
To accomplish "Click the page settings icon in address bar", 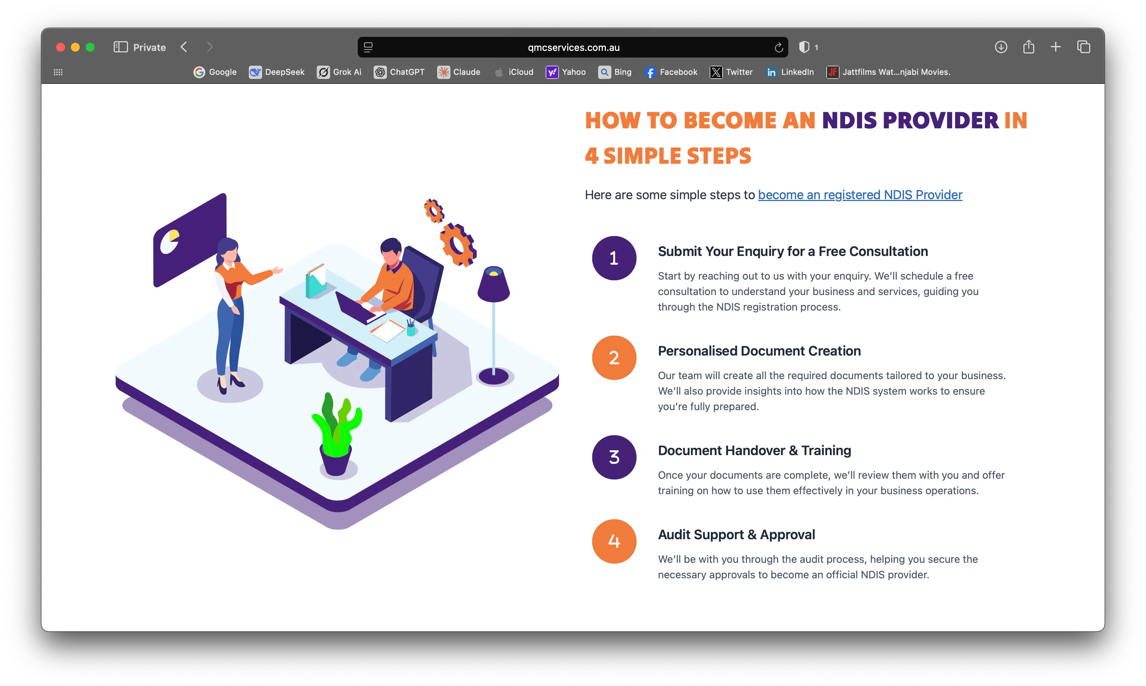I will click(368, 47).
